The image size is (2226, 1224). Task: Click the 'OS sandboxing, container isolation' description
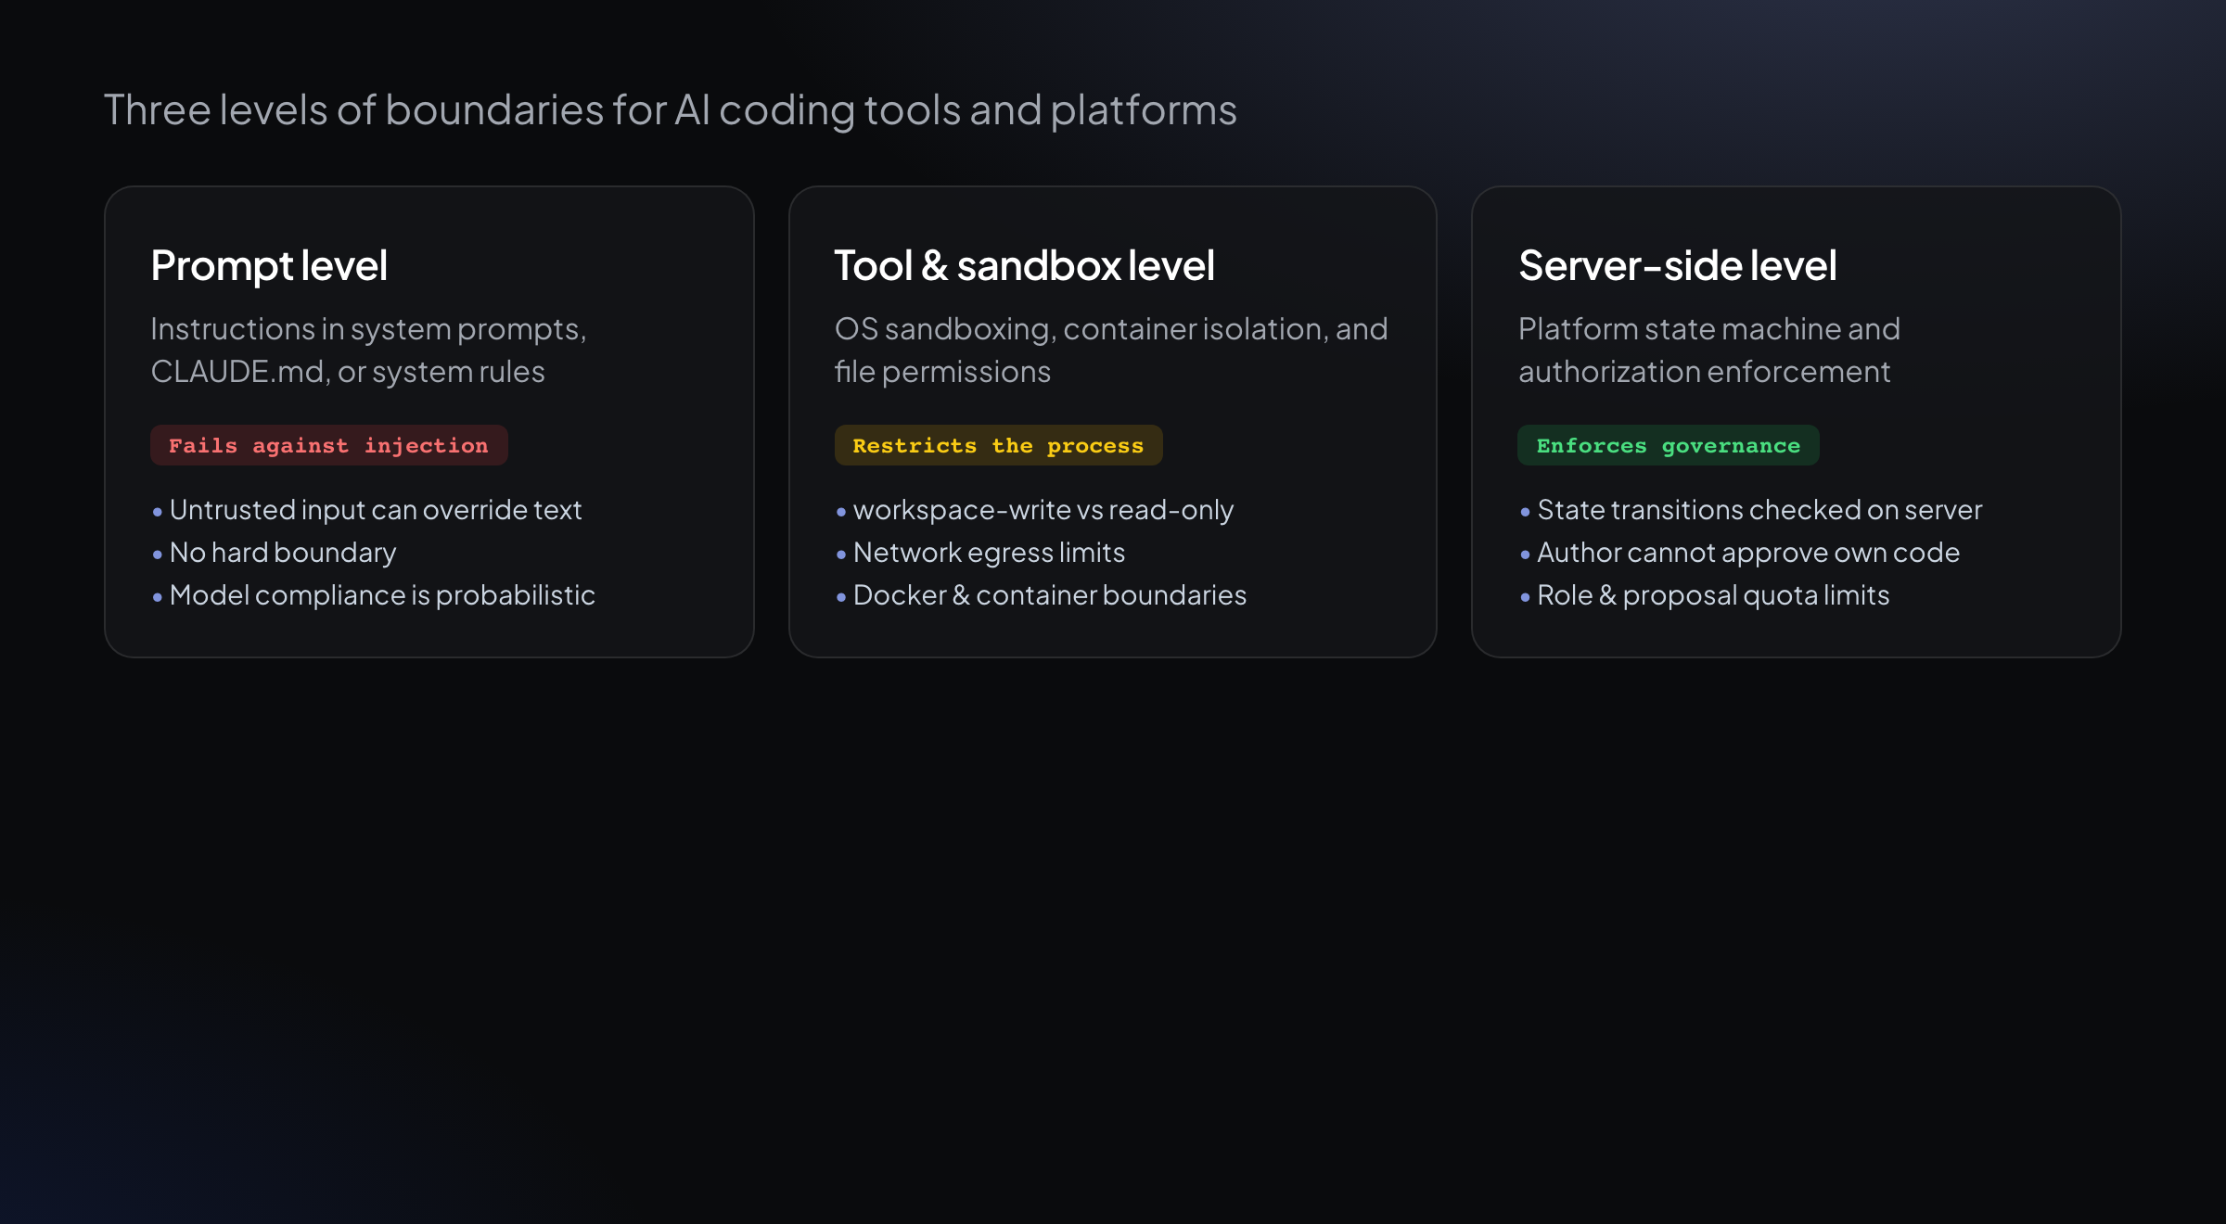point(1111,351)
